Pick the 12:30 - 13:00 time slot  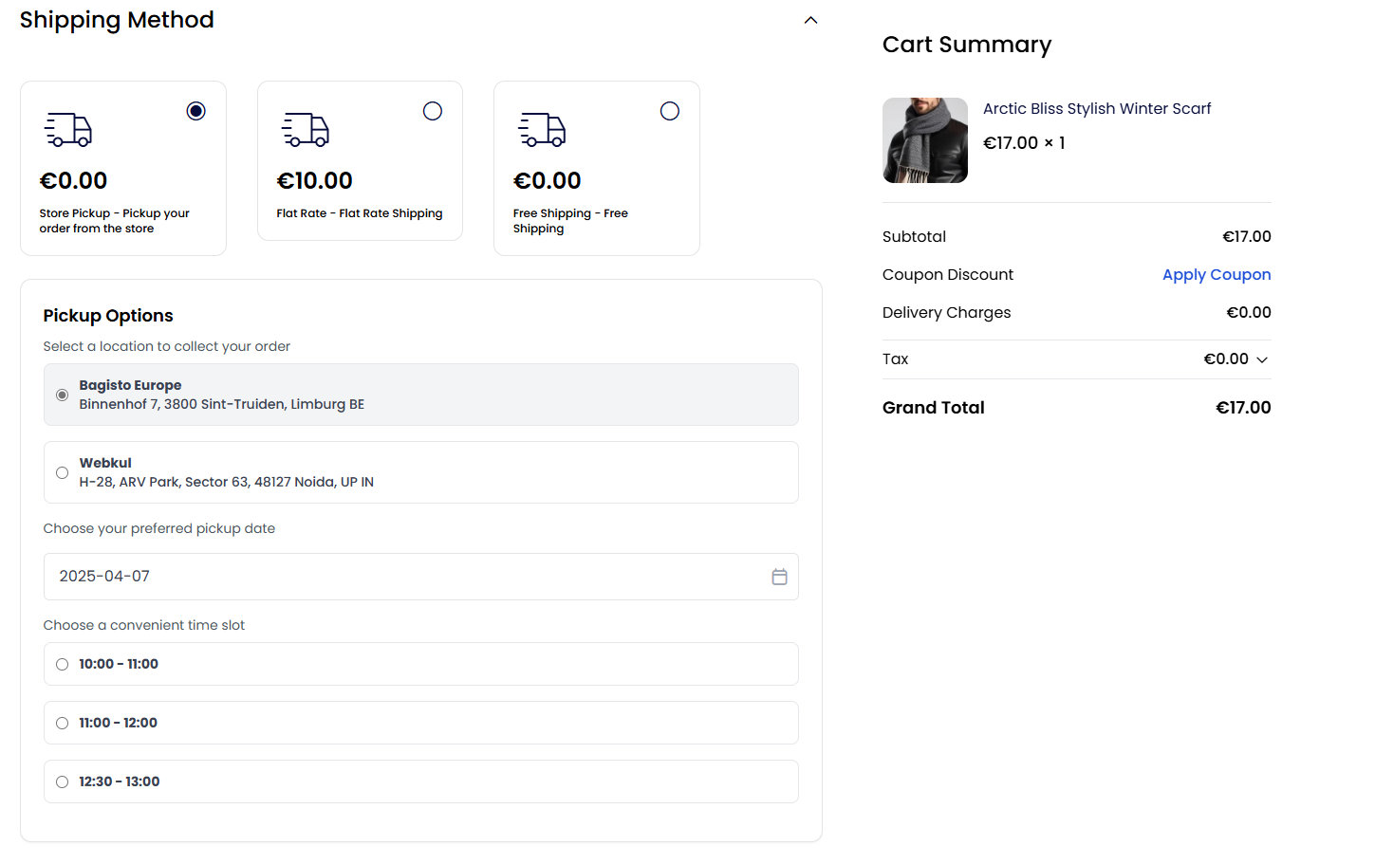[x=63, y=781]
